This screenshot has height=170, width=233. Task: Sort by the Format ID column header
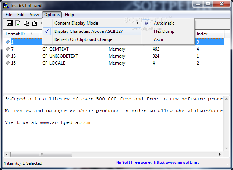click(22, 34)
